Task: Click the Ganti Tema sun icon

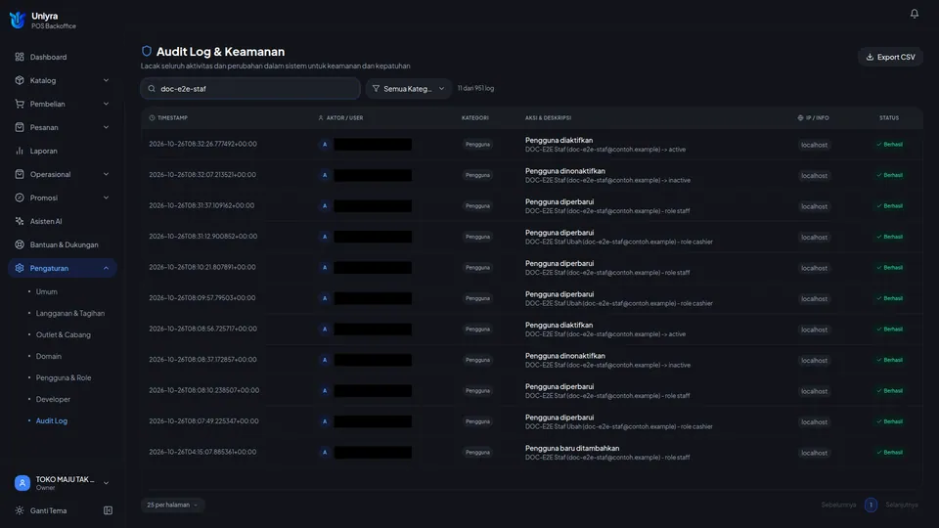Action: [x=20, y=510]
